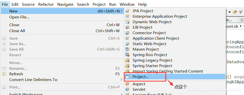Click the Maven Project icon
Screen dimensions: 244x95
[127, 49]
